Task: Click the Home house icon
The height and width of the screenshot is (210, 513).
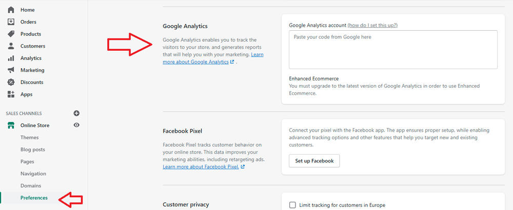Action: pos(11,10)
